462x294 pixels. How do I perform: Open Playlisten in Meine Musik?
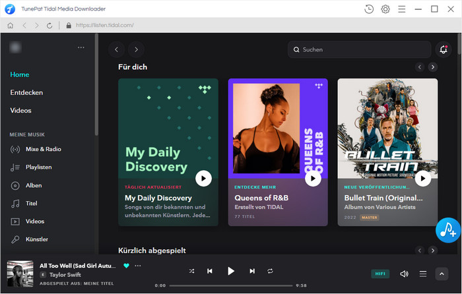coord(31,167)
